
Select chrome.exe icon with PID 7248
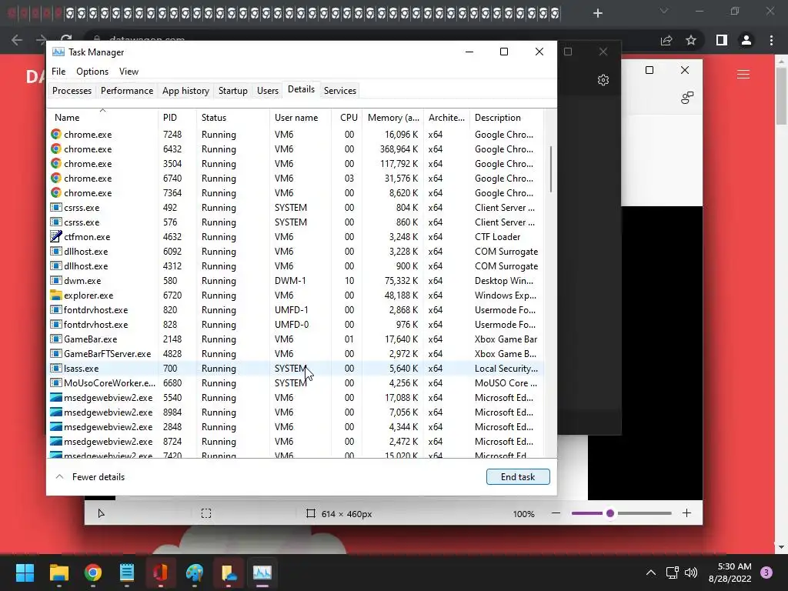[x=55, y=134]
